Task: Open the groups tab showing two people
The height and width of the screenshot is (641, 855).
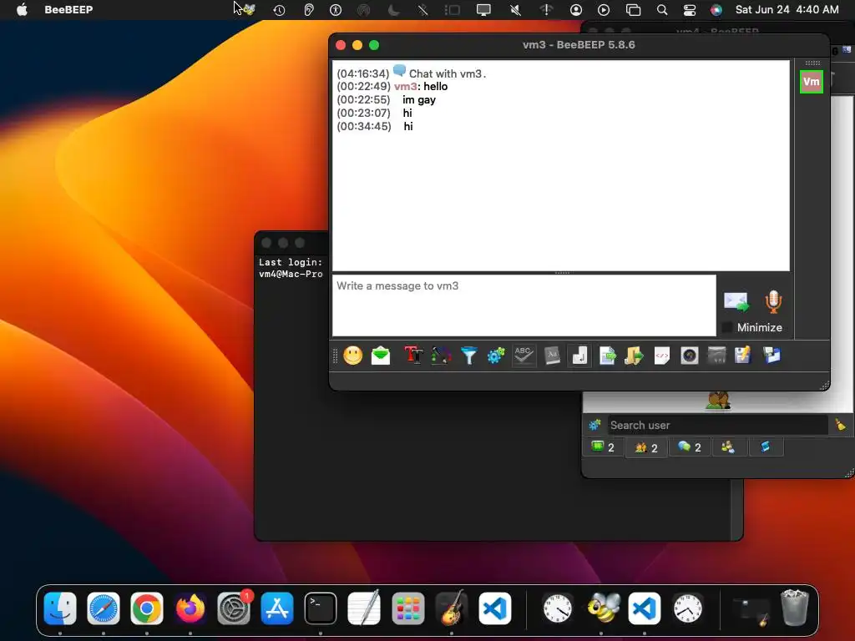Action: pos(646,447)
